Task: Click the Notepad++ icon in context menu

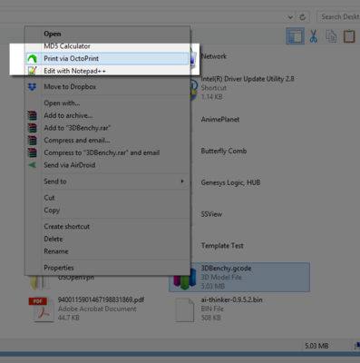Action: click(32, 71)
